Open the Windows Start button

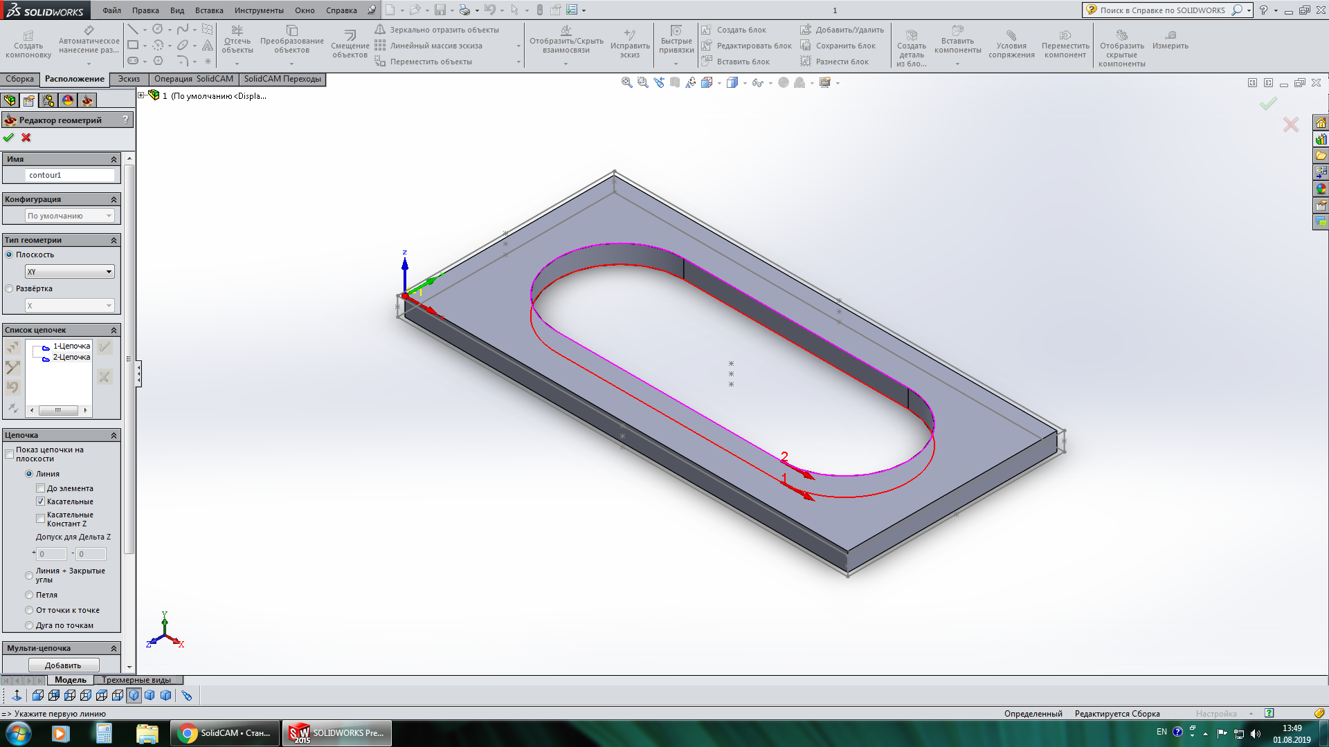click(x=18, y=733)
